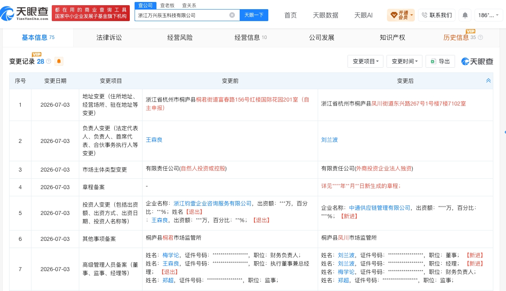Click the 联系我们 phone button
Viewport: 506px width, 291px height.
pyautogui.click(x=436, y=15)
